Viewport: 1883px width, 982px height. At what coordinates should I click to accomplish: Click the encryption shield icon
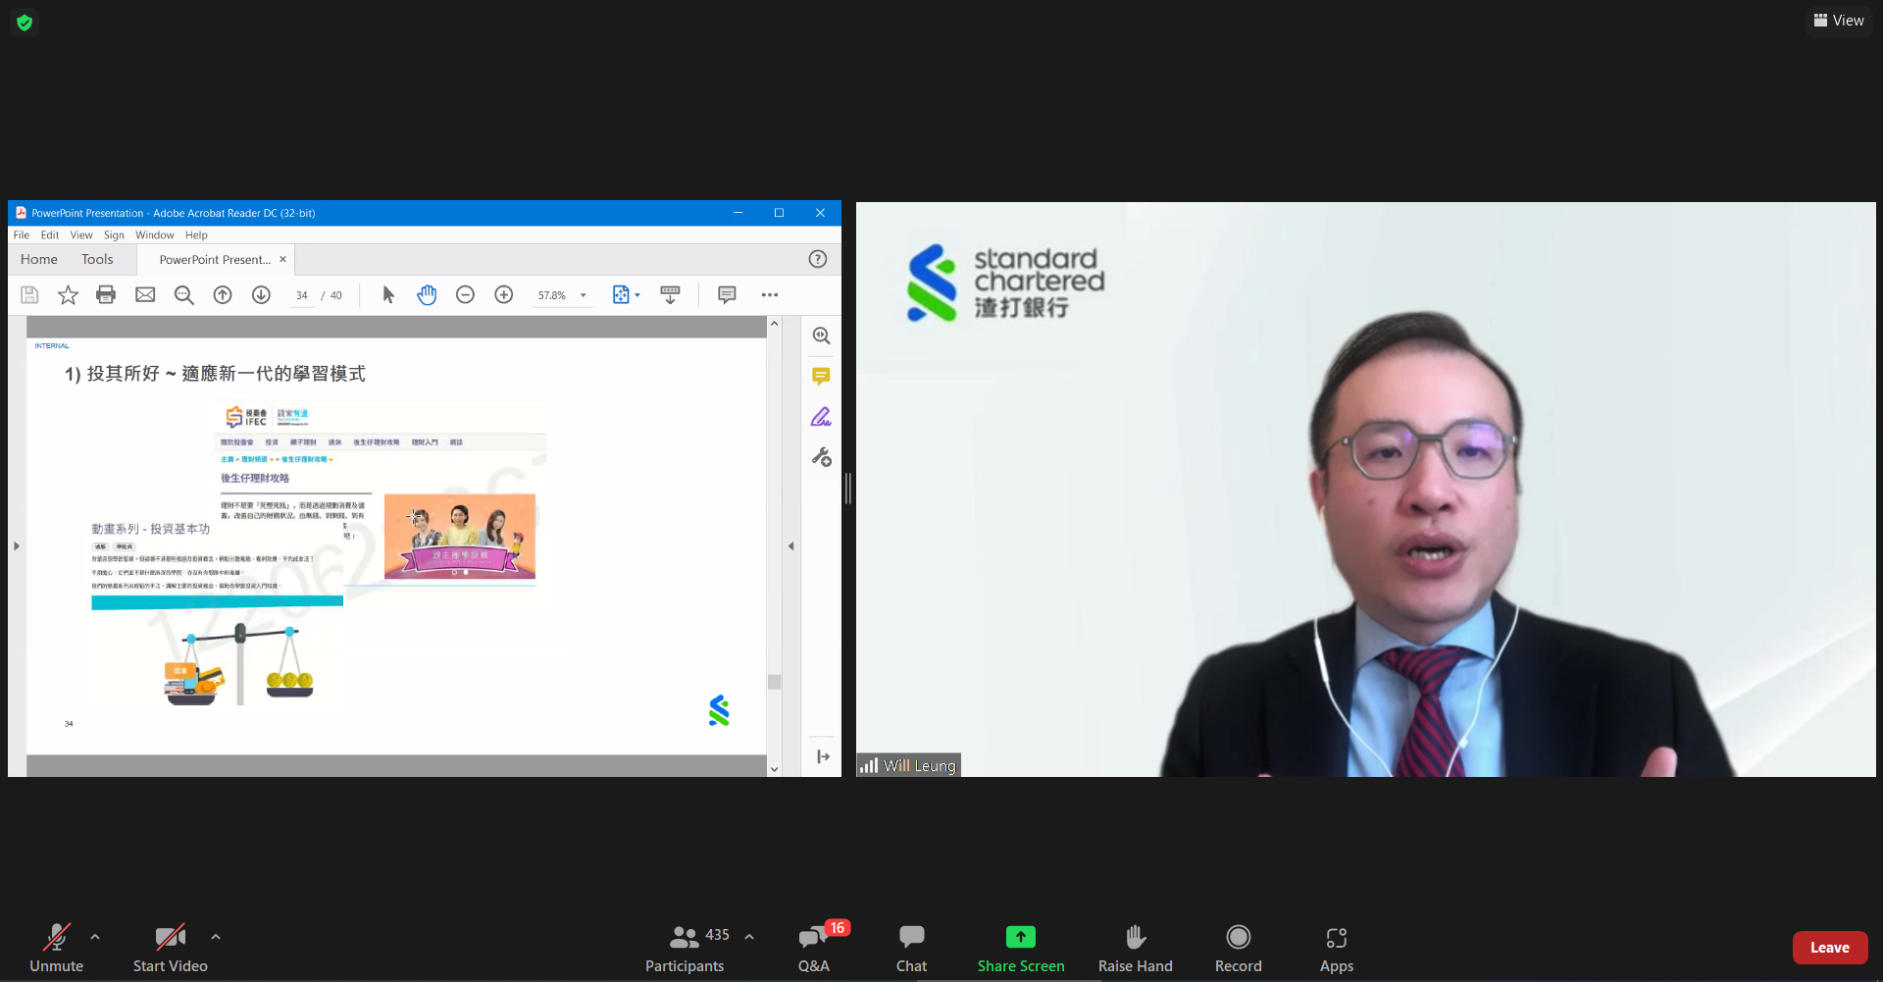25,22
